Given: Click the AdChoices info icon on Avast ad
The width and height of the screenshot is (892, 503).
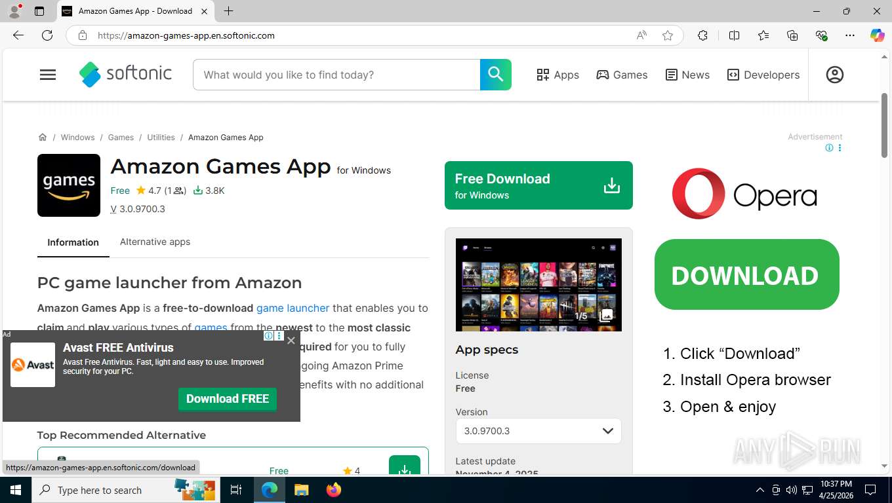Looking at the screenshot, I should (x=268, y=336).
